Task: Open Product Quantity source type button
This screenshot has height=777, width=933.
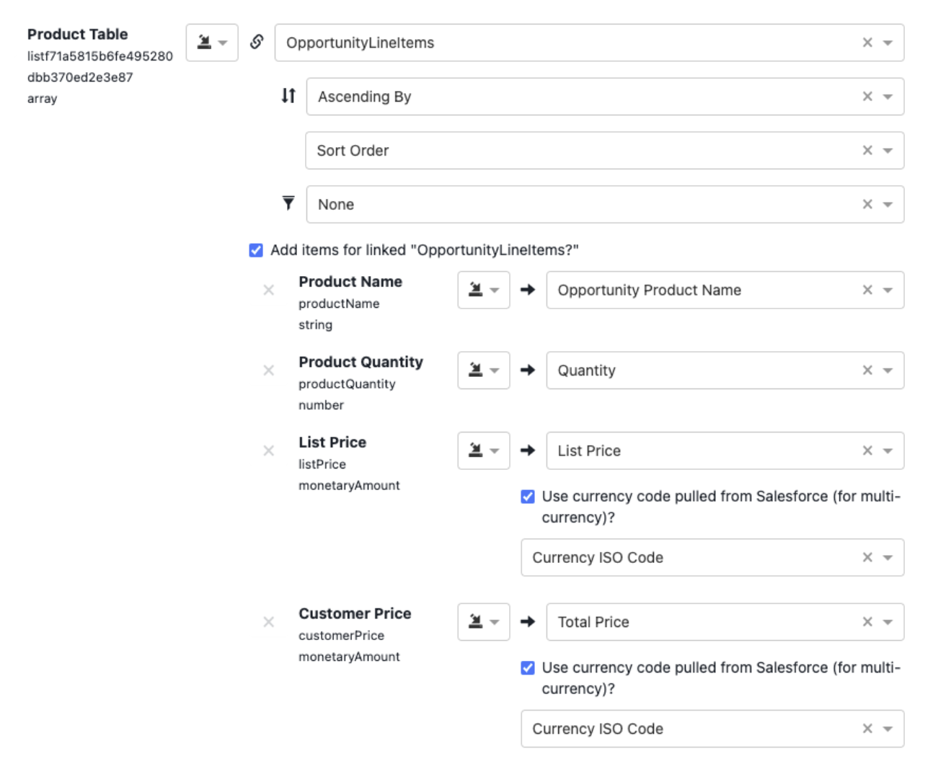Action: tap(483, 370)
